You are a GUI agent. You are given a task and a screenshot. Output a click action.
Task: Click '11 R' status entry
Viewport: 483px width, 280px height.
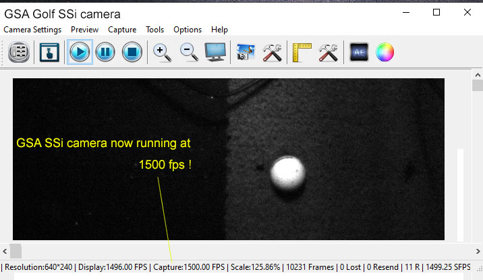tap(412, 267)
